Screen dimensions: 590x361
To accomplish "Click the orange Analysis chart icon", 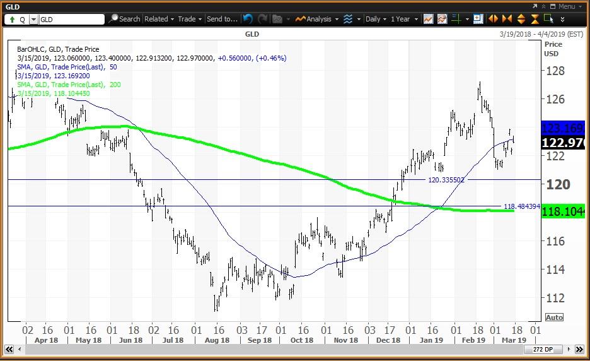I will (x=300, y=19).
